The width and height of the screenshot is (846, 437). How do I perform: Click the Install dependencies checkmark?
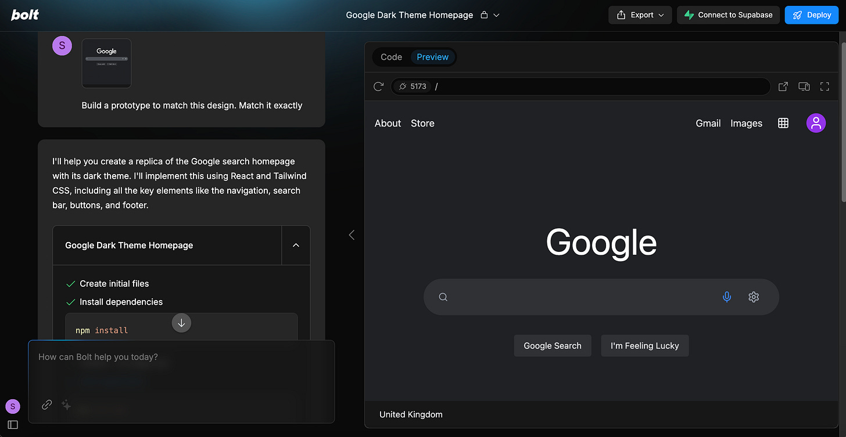tap(71, 302)
